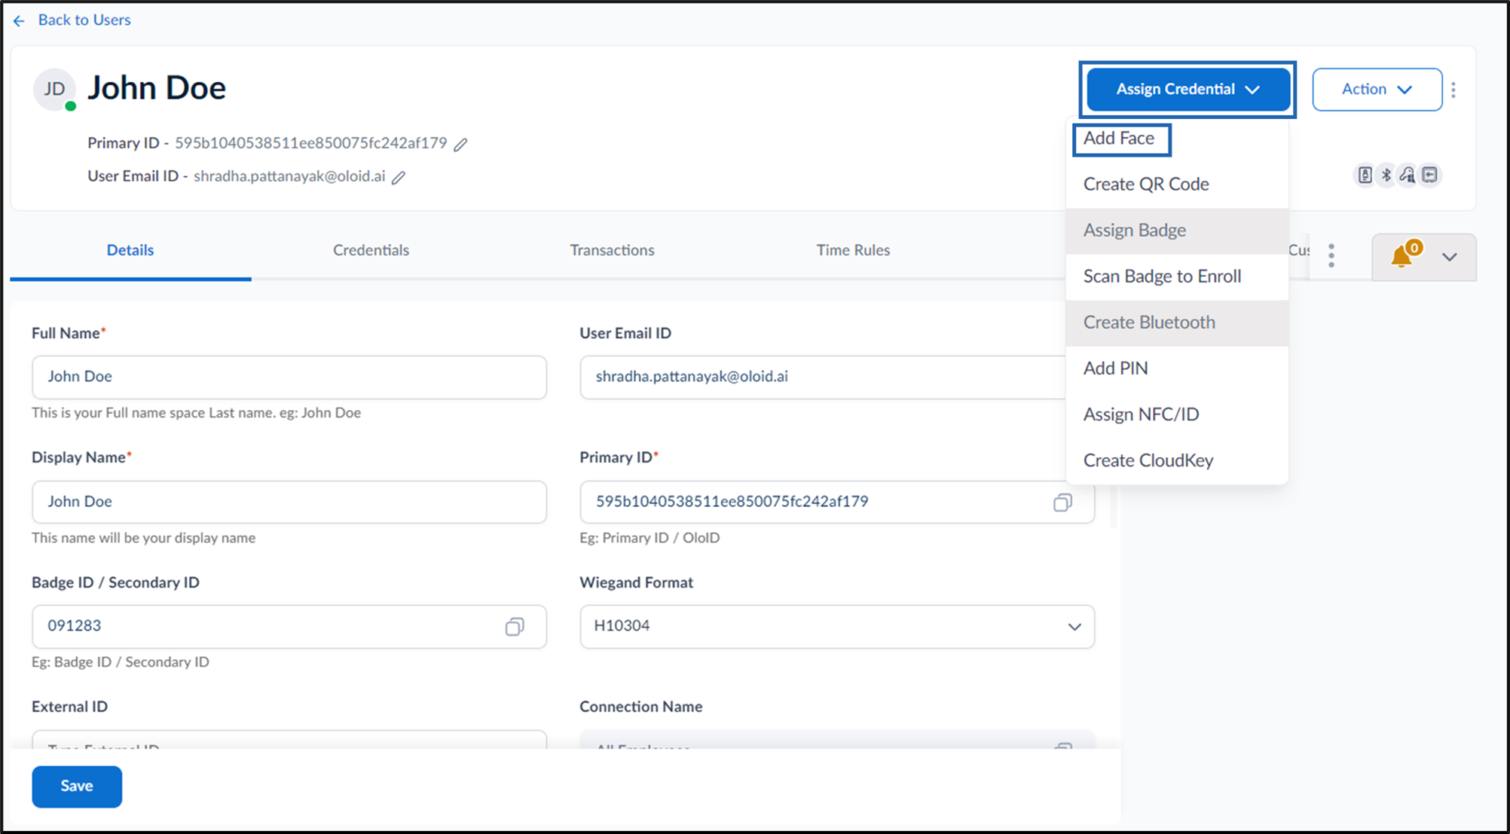1510x834 pixels.
Task: Copy the Primary ID field value
Action: [1062, 503]
